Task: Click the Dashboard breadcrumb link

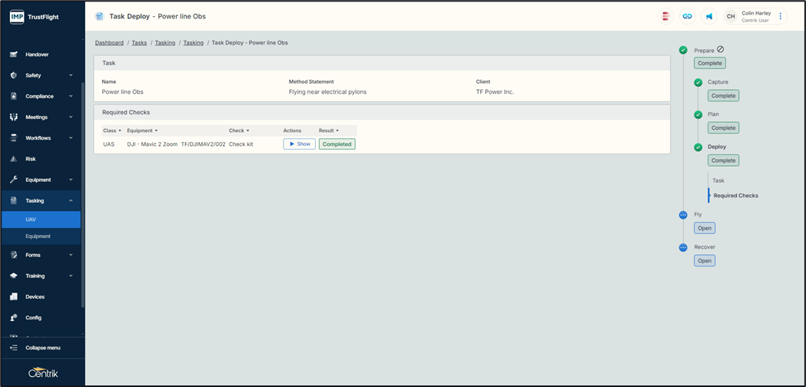Action: click(109, 43)
